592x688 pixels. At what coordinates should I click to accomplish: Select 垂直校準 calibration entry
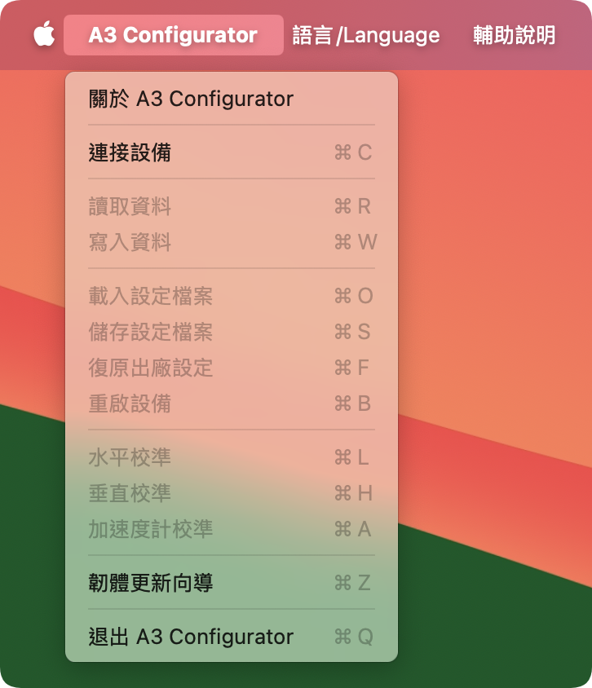point(130,493)
